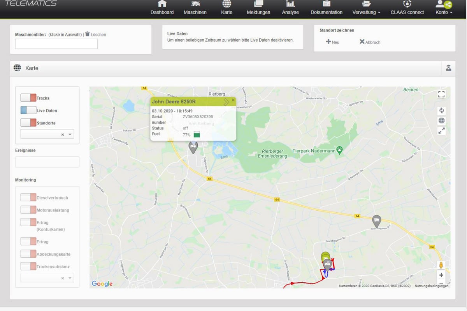Click the Ereignisse input field

click(47, 162)
